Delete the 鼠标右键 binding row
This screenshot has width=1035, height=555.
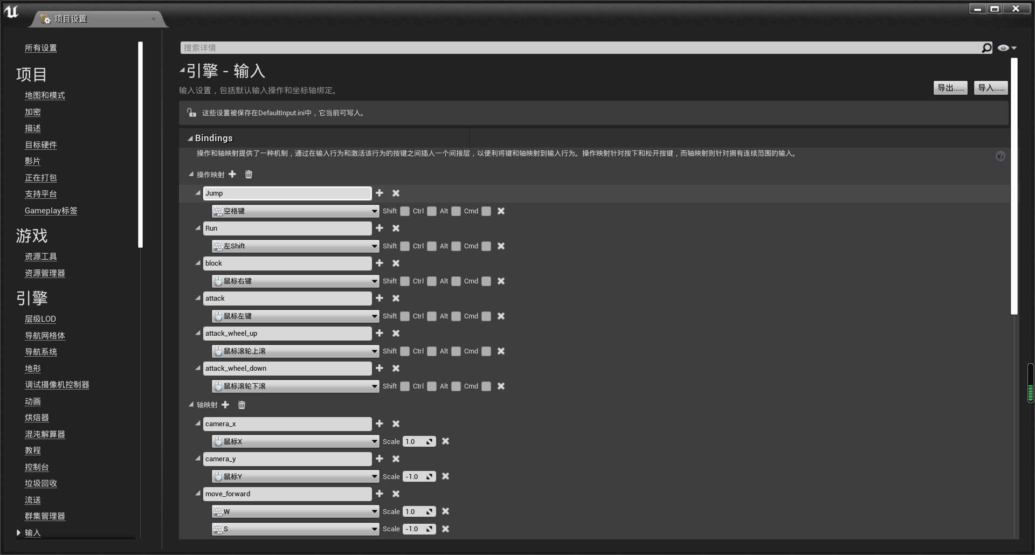coord(501,281)
